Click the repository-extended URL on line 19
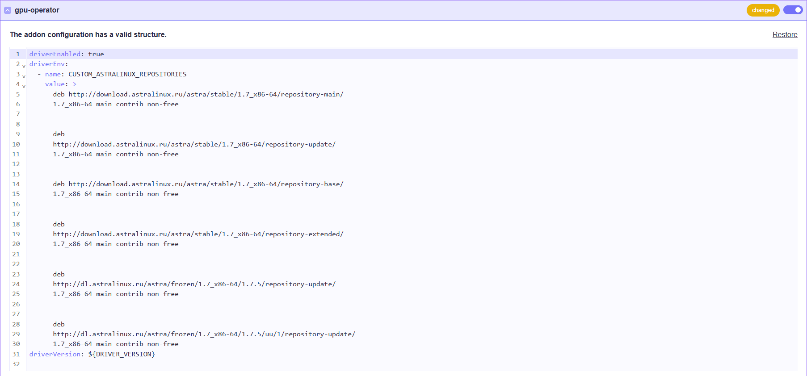807x376 pixels. pos(198,234)
